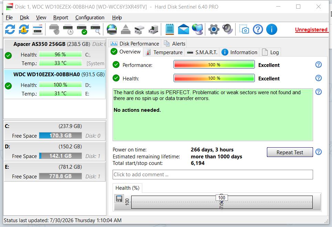
Task: Select the E: partition free space row
Action: 55,171
